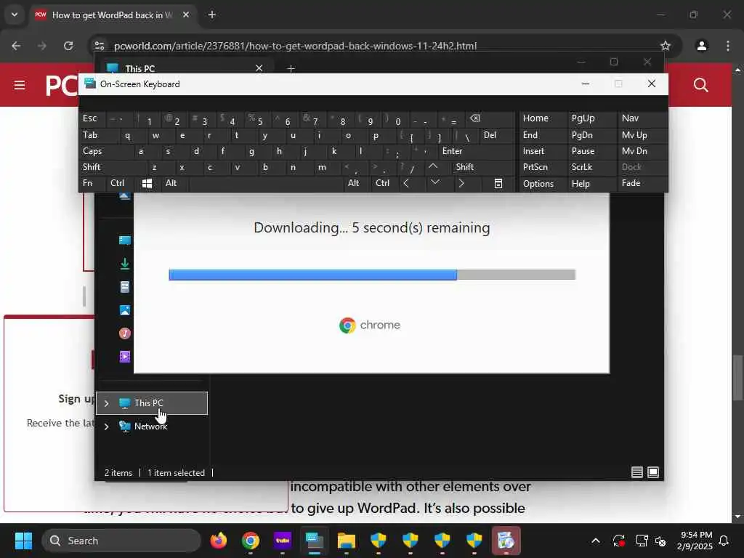Image resolution: width=744 pixels, height=558 pixels.
Task: Click the network display tray icon
Action: (642, 541)
